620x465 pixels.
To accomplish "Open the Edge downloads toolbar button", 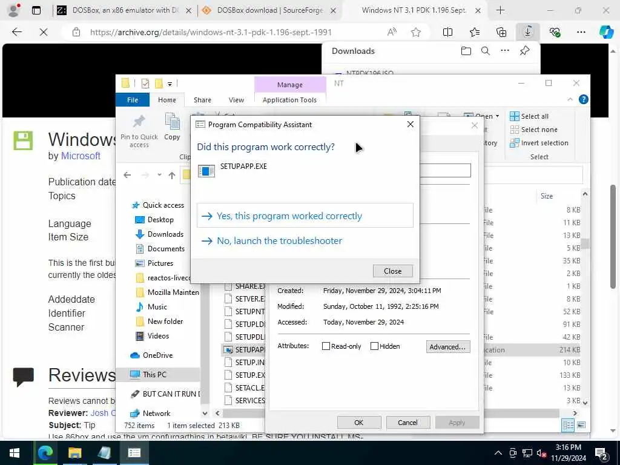I will [528, 32].
